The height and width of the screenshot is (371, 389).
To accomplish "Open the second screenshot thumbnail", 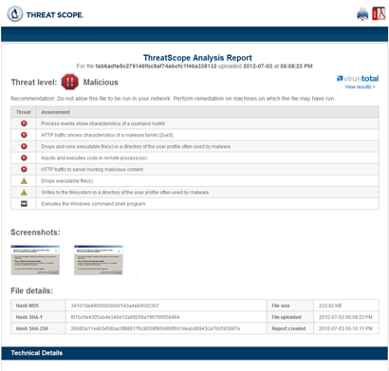I will 99,260.
